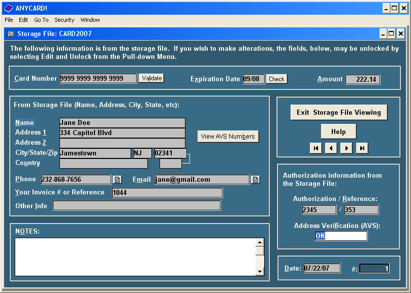Close the ANYCARD! main window
The image size is (411, 293).
click(404, 9)
